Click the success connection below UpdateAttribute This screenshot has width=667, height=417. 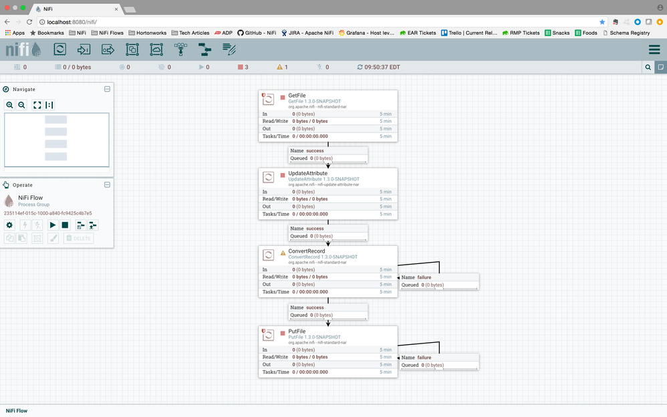point(328,233)
